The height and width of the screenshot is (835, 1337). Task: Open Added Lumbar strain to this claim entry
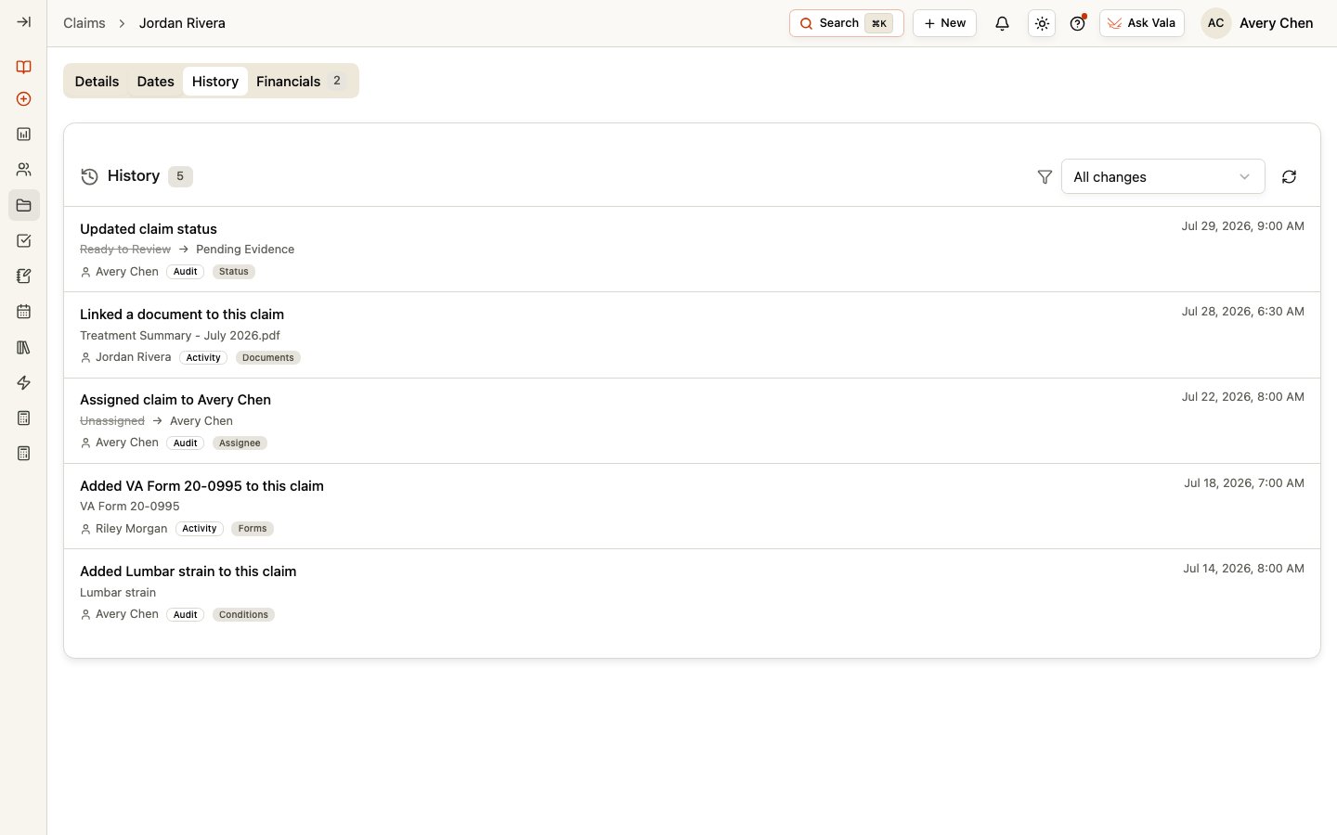692,592
